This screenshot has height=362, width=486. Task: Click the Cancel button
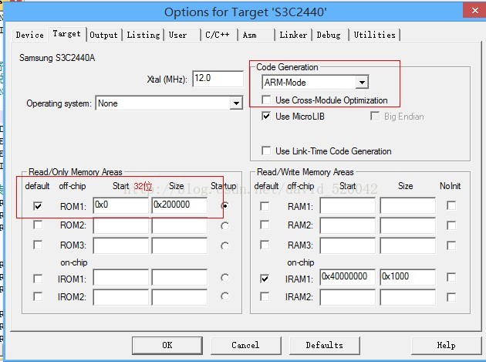pos(245,345)
